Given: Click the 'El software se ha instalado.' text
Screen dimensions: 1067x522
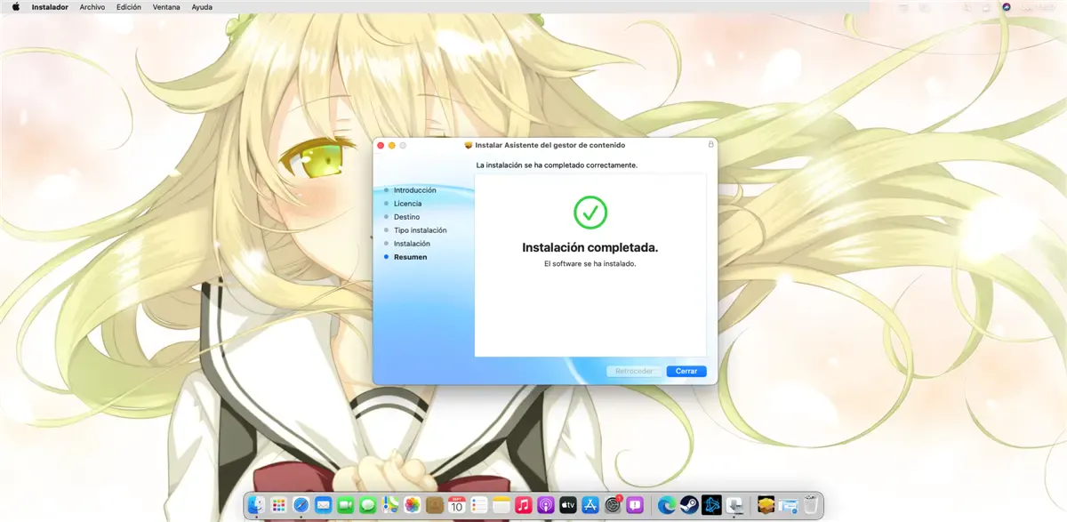Looking at the screenshot, I should tap(590, 264).
